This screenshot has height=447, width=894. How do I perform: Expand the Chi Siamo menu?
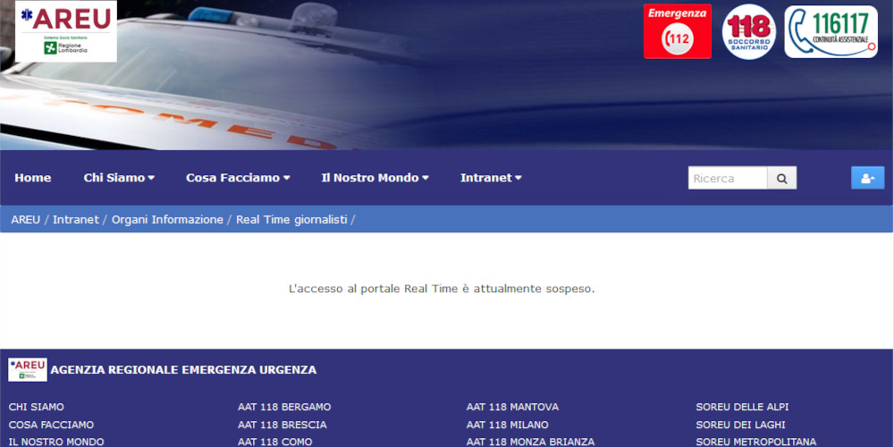119,178
